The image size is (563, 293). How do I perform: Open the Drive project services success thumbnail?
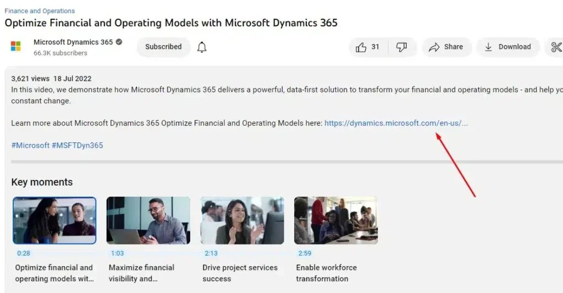tap(242, 220)
